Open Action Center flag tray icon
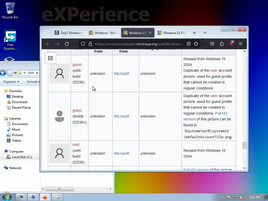268x201 pixels. click(x=229, y=197)
